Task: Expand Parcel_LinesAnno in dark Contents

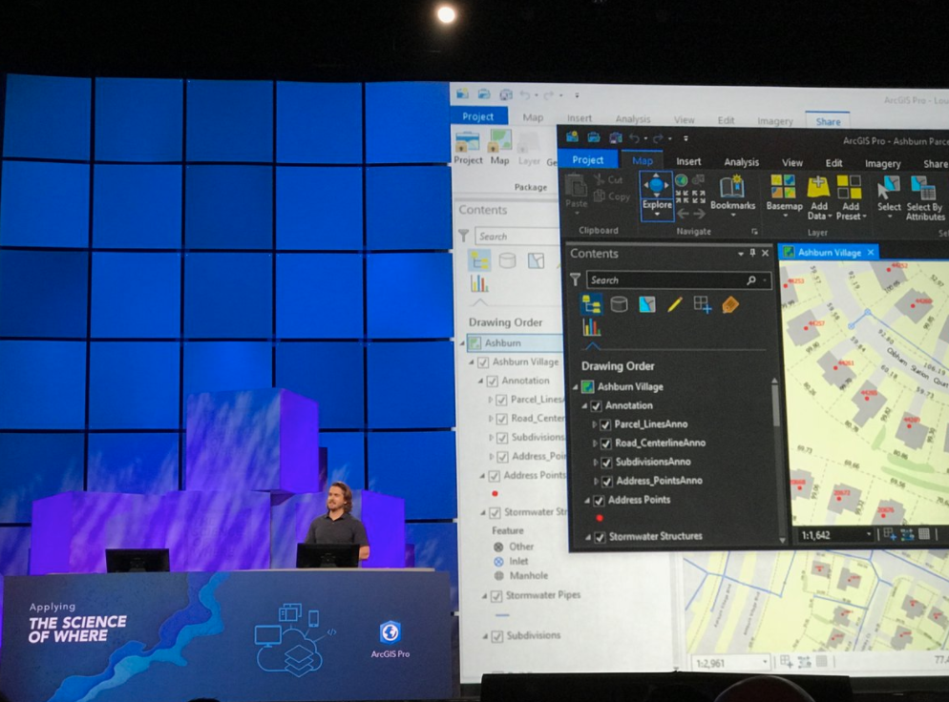Action: (595, 424)
